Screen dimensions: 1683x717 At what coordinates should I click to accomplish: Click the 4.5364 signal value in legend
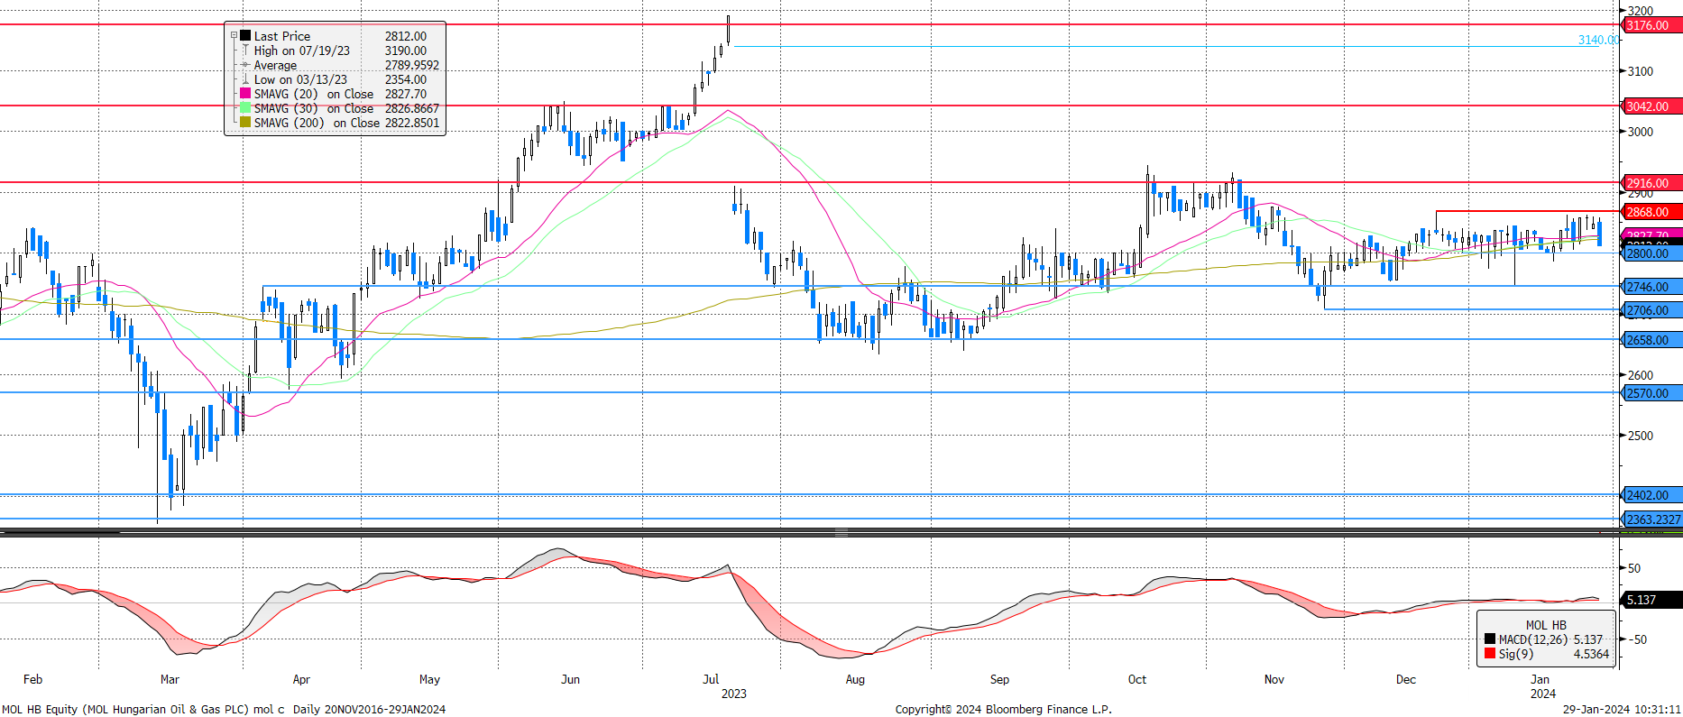tap(1591, 654)
